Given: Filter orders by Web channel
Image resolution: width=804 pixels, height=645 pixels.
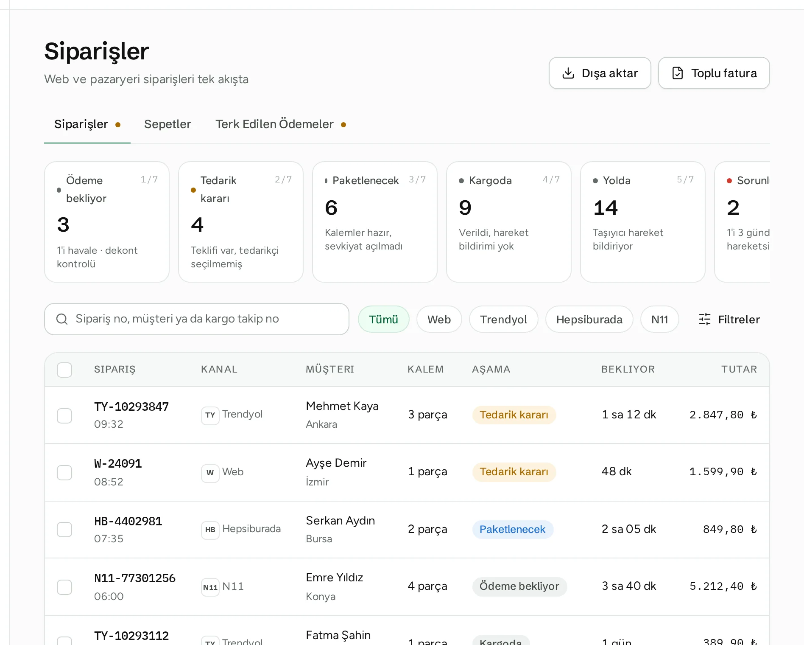Looking at the screenshot, I should 439,319.
